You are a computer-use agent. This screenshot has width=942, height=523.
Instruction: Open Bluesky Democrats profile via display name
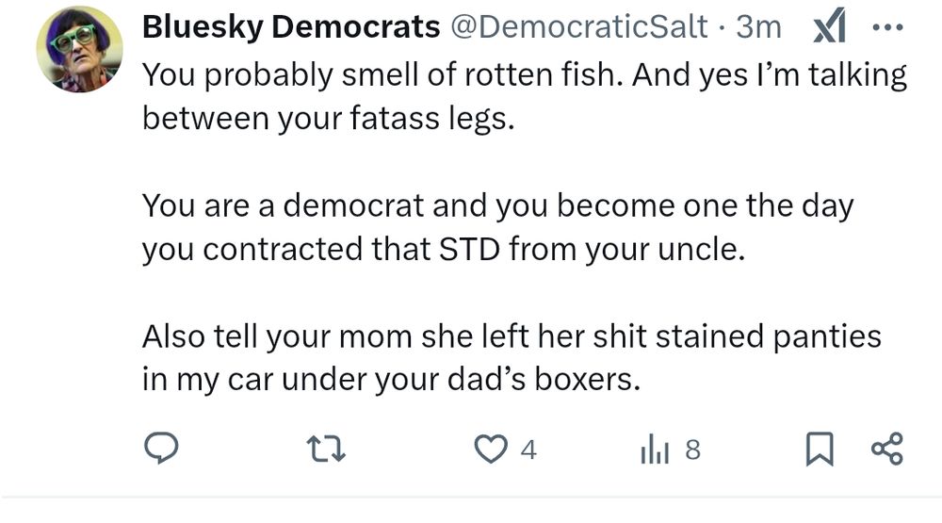pyautogui.click(x=291, y=28)
